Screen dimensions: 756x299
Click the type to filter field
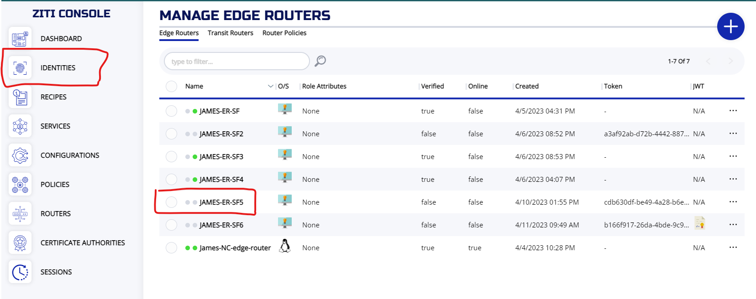pos(236,62)
